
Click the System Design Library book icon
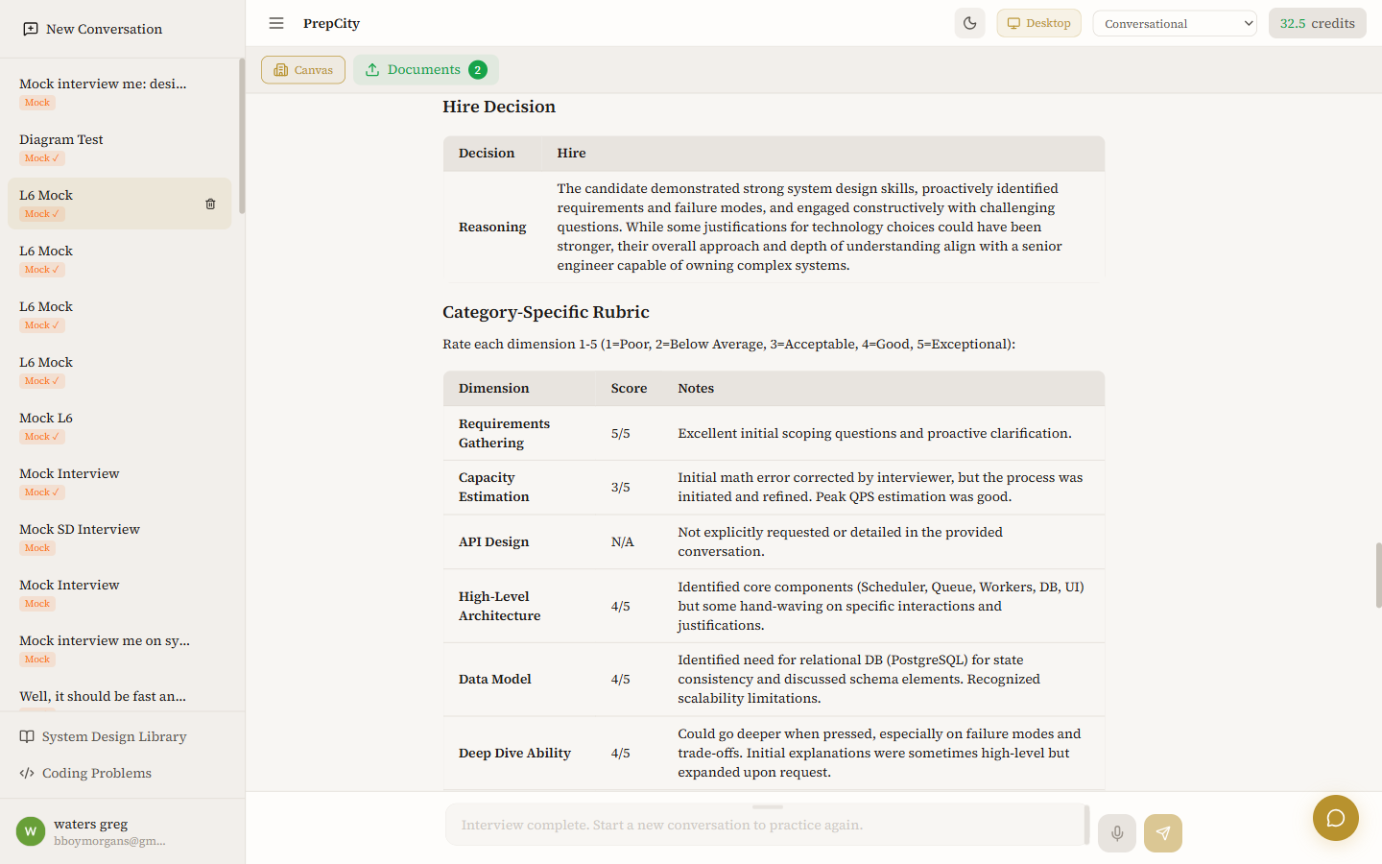click(27, 736)
